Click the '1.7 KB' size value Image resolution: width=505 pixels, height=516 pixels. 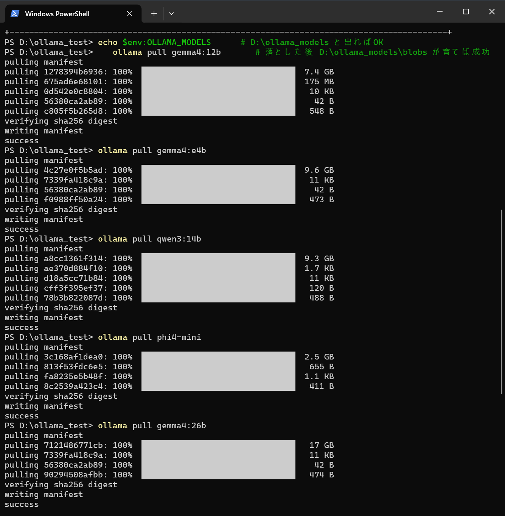[319, 268]
